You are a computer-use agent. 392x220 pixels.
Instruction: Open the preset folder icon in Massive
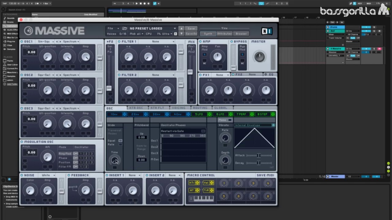click(125, 28)
